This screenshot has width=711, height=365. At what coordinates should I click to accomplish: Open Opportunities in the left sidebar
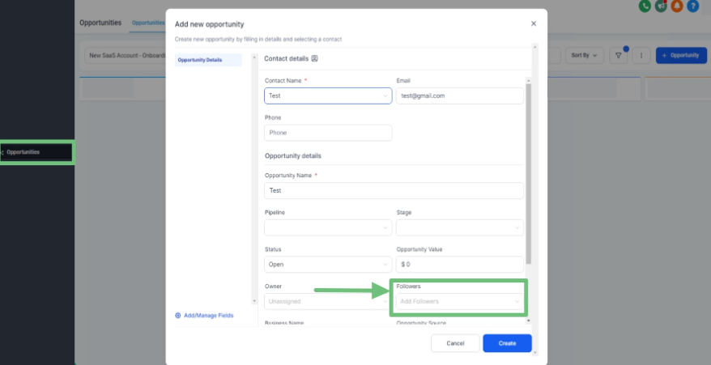tap(36, 152)
